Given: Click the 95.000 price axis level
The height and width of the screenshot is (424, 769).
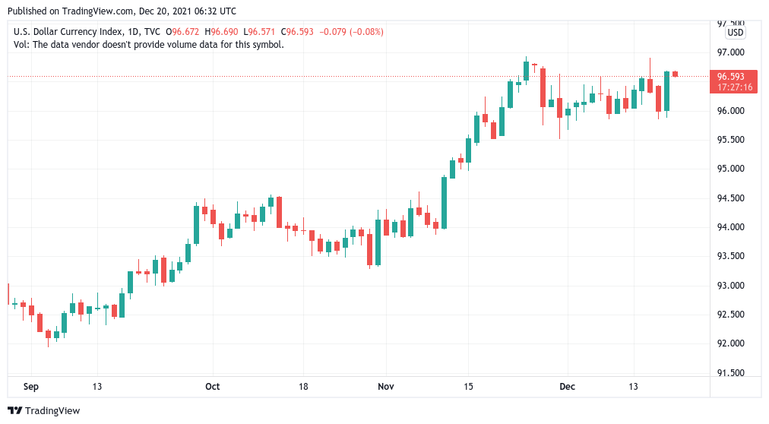Looking at the screenshot, I should click(x=731, y=169).
